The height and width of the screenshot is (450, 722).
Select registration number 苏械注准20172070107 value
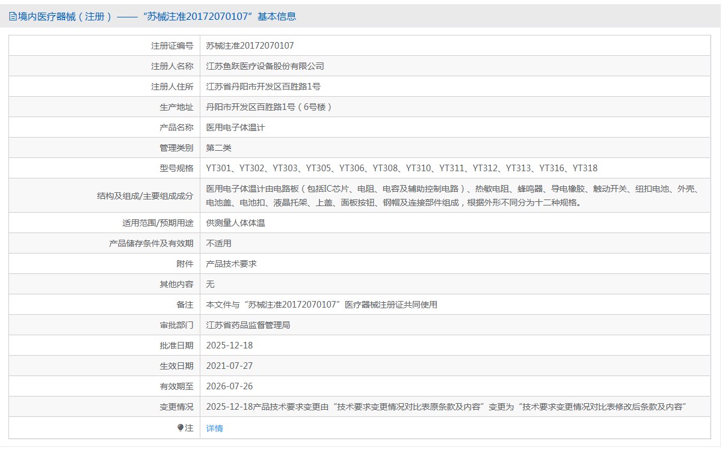coord(250,46)
